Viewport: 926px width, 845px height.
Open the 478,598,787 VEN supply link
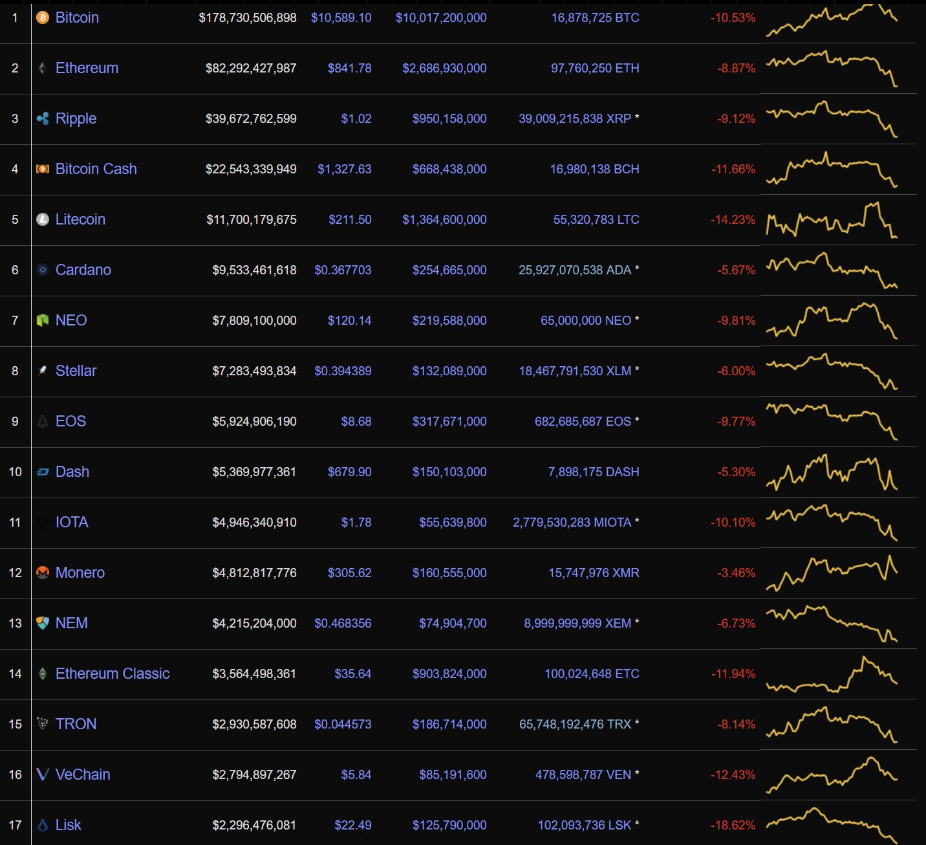click(x=583, y=774)
